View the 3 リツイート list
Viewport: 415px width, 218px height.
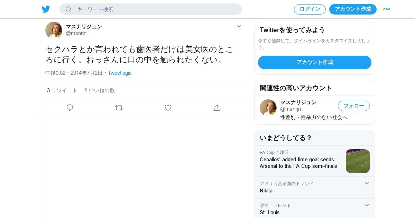[x=62, y=90]
